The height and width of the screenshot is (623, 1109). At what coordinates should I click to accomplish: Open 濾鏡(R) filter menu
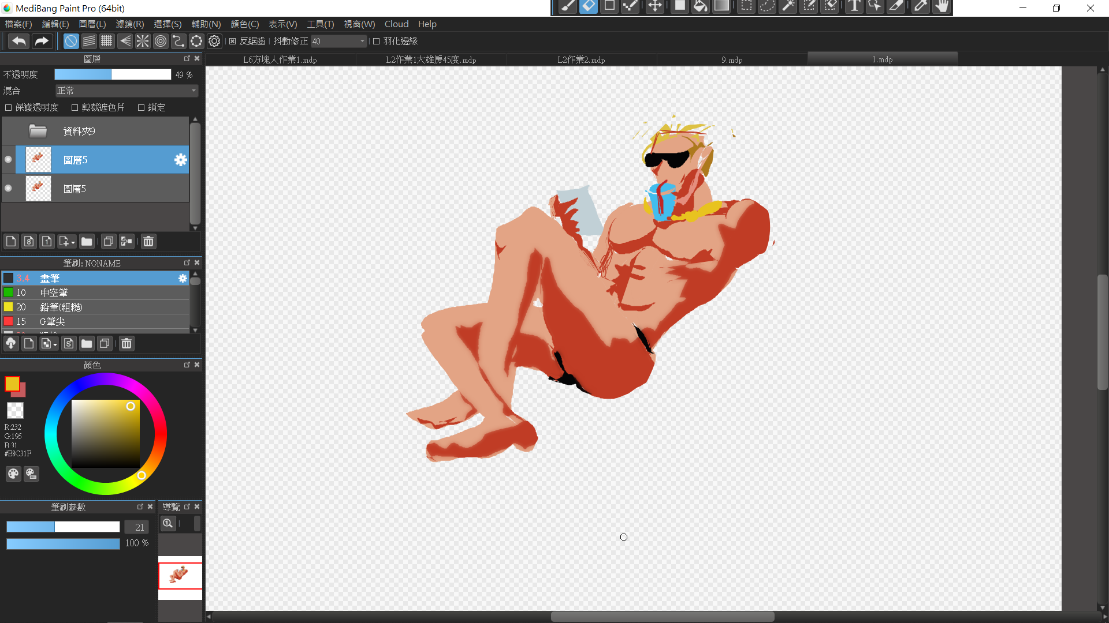click(x=130, y=24)
